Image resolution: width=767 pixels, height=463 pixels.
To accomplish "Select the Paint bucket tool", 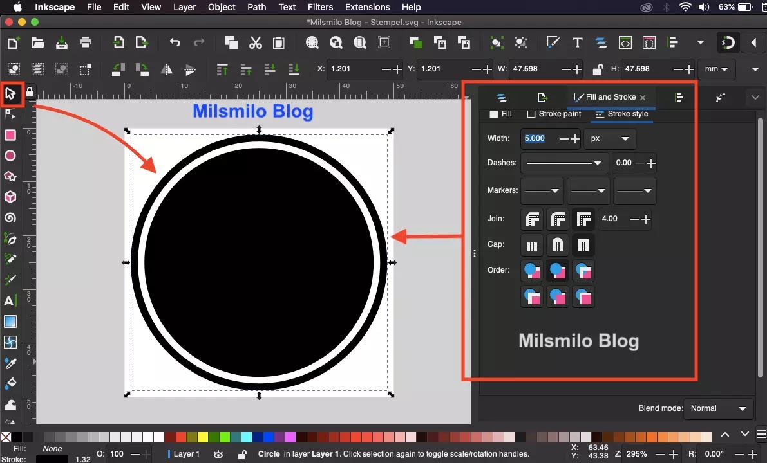I will click(x=10, y=383).
